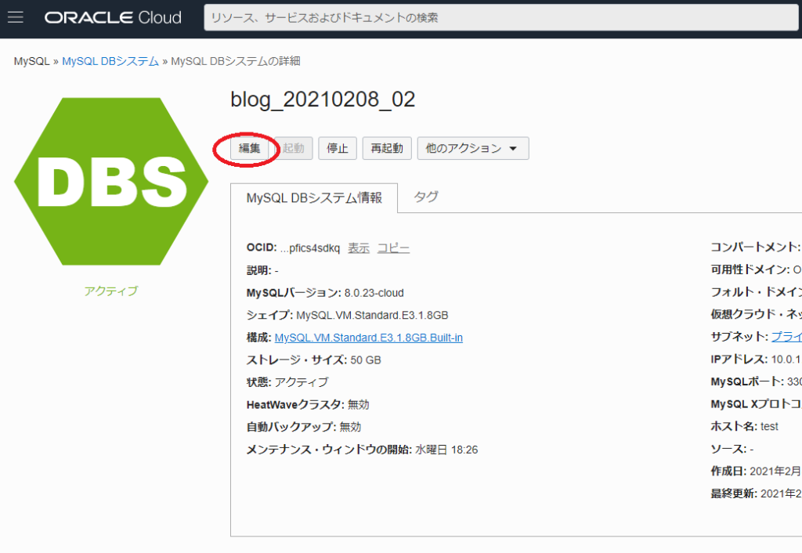Open the サブネット link
Viewport: 802px width, 553px height.
[786, 337]
